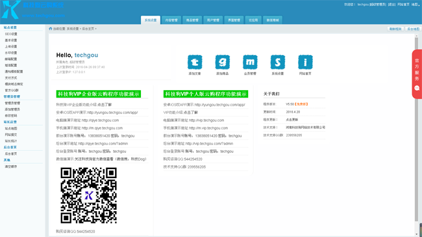Open 模块域名绑定 in the sidebar

(x=14, y=84)
